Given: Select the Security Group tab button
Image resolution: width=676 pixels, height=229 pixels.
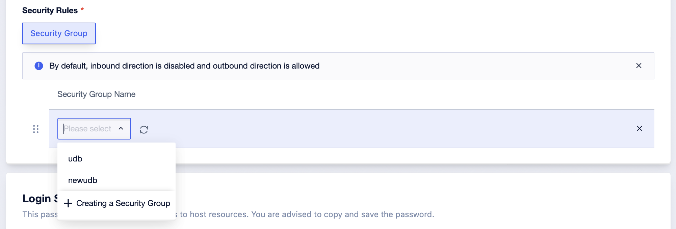Looking at the screenshot, I should coord(59,33).
